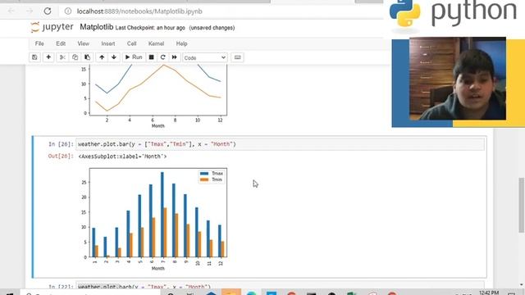Paste cells below icon
This screenshot has width=525, height=295.
pos(87,57)
